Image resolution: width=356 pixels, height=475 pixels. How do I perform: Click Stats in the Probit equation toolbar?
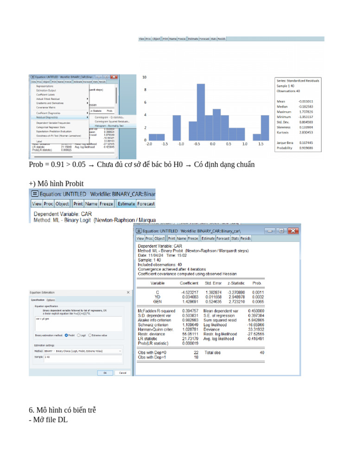point(235,238)
